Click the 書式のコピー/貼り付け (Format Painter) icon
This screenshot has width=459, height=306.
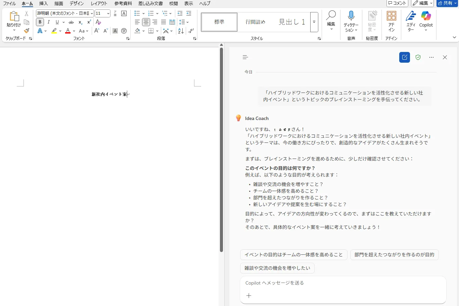tap(27, 30)
